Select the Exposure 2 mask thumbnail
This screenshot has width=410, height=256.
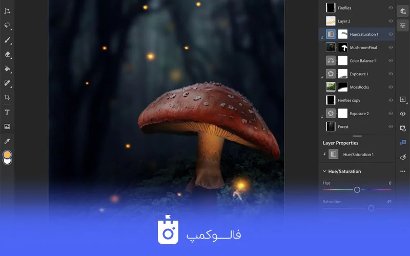click(x=342, y=113)
